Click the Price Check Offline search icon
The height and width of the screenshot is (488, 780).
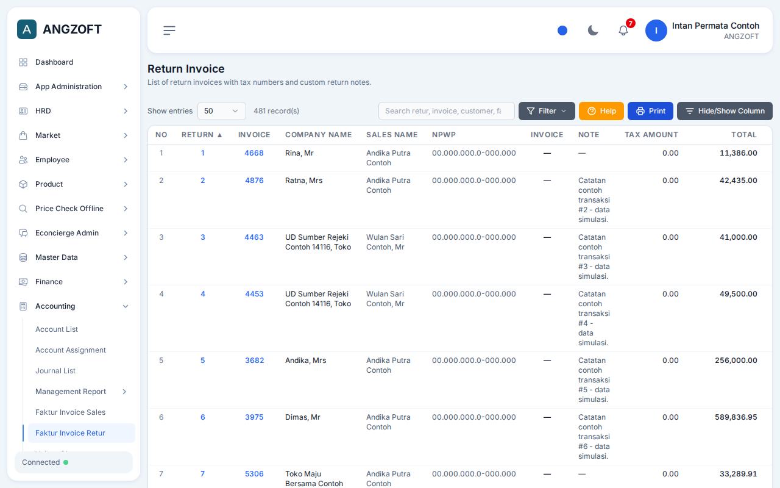(23, 209)
